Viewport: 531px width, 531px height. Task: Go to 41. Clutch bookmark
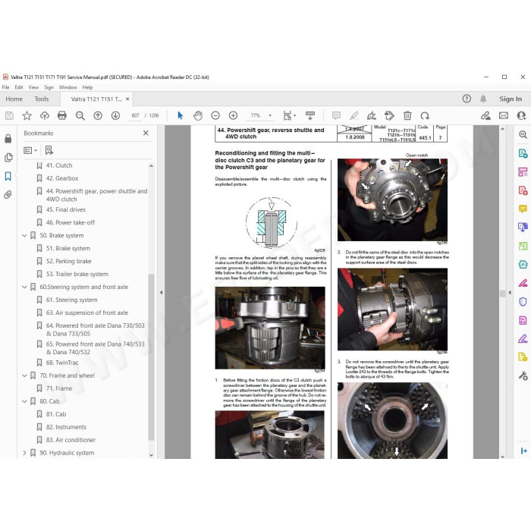(x=59, y=165)
